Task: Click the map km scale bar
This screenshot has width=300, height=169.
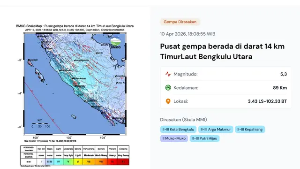Action: pyautogui.click(x=40, y=123)
